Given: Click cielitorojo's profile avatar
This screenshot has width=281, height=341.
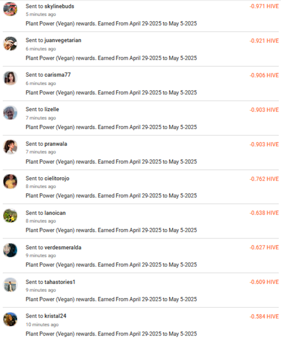Looking at the screenshot, I should pyautogui.click(x=10, y=181).
